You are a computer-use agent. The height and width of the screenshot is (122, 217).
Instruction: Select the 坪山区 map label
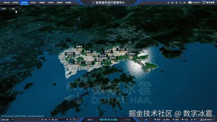(x=121, y=49)
